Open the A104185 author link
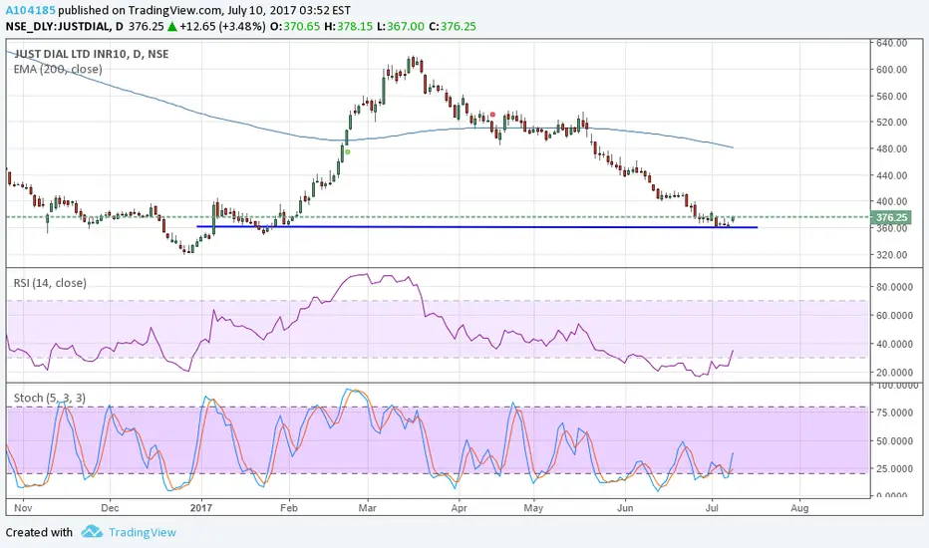The width and height of the screenshot is (929, 548). (30, 10)
